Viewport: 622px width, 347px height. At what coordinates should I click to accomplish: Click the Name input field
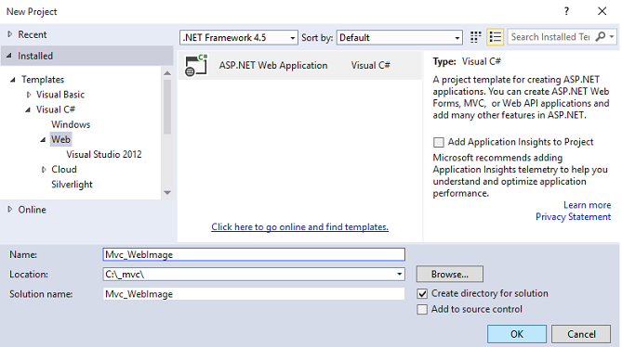coord(254,254)
